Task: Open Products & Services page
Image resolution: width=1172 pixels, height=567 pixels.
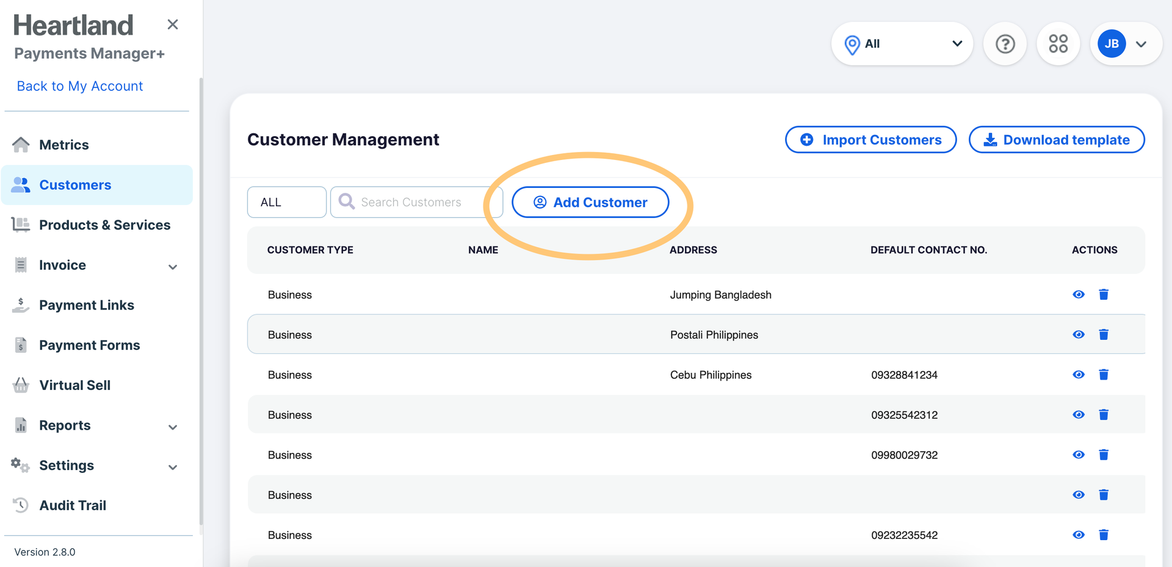Action: [105, 225]
